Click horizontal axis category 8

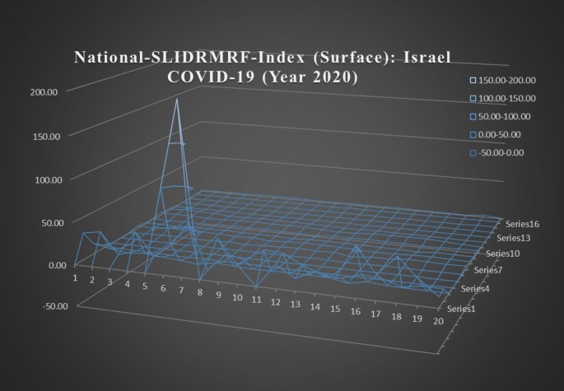[199, 292]
